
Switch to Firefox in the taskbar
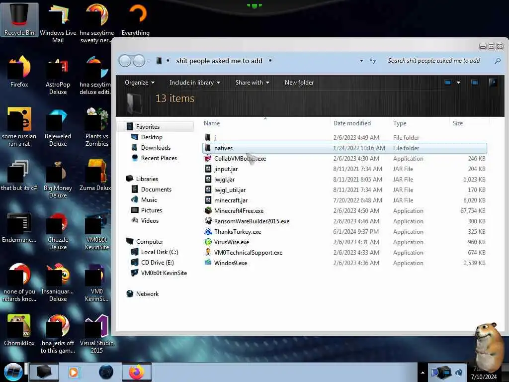coord(136,372)
